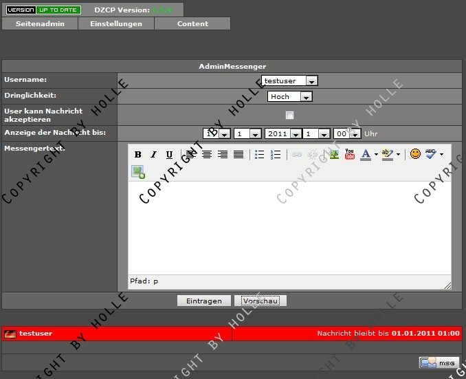Click the upload image icon
The width and height of the screenshot is (466, 379).
pos(138,172)
